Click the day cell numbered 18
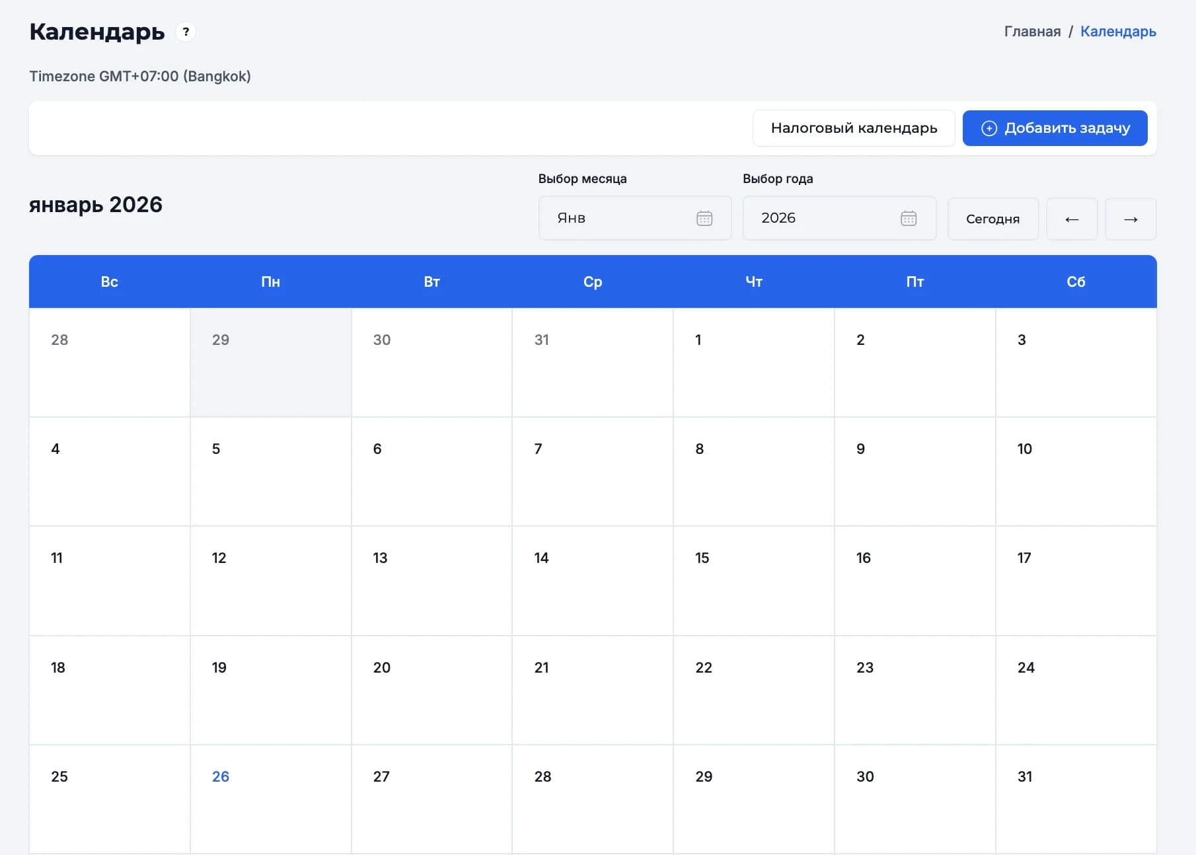Viewport: 1196px width, 855px height. [110, 690]
